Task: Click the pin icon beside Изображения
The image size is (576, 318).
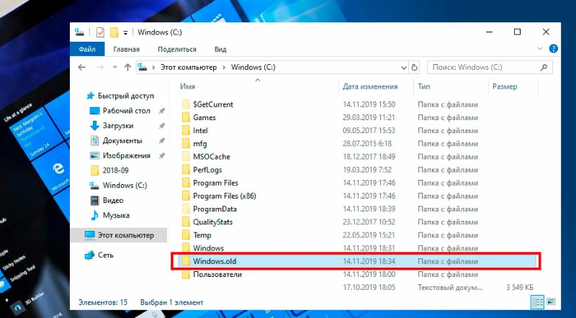Action: pos(161,155)
